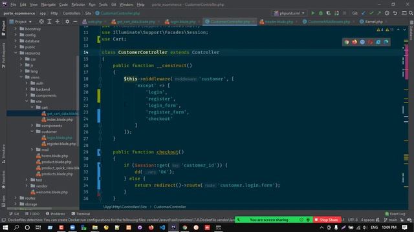Open the Problems tool window
This screenshot has width=414, height=232.
[55, 214]
